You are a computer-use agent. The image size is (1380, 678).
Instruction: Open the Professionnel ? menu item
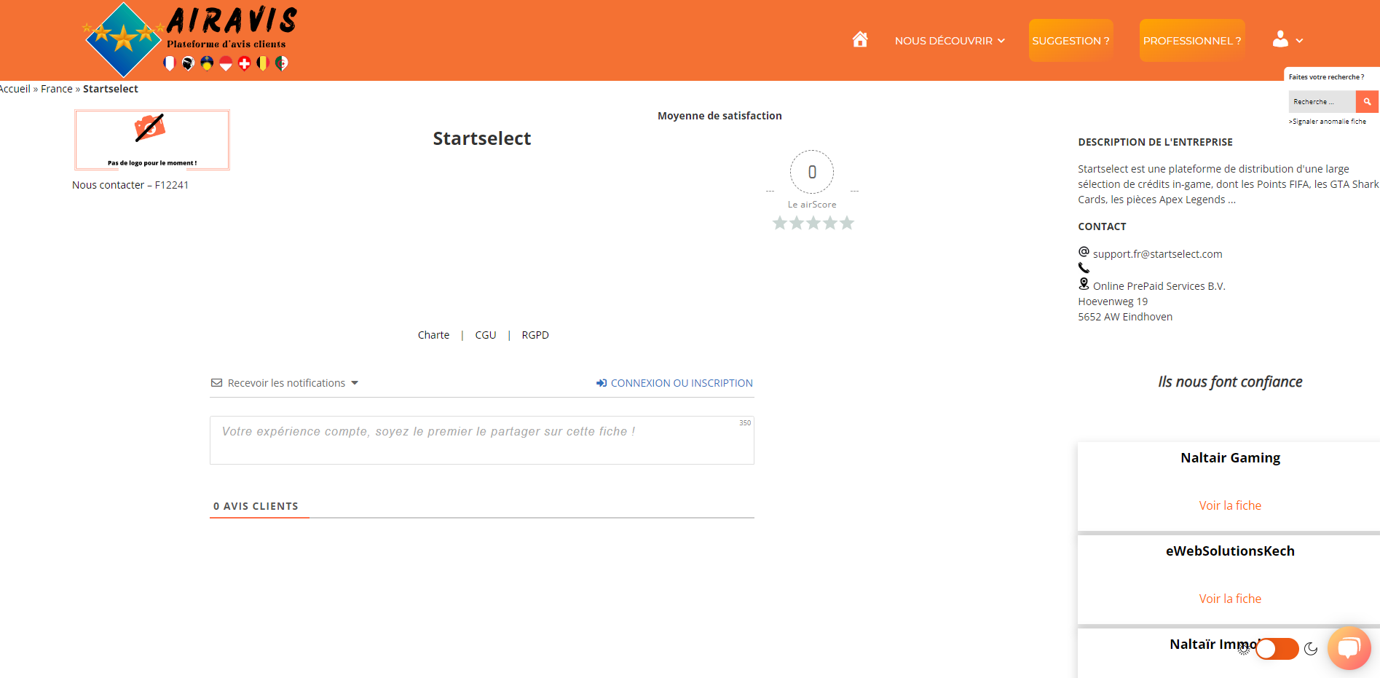coord(1192,41)
